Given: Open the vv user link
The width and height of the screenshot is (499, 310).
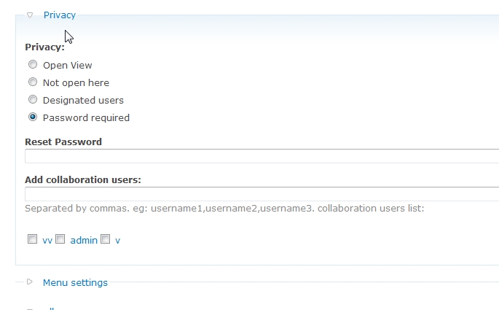Looking at the screenshot, I should (47, 241).
